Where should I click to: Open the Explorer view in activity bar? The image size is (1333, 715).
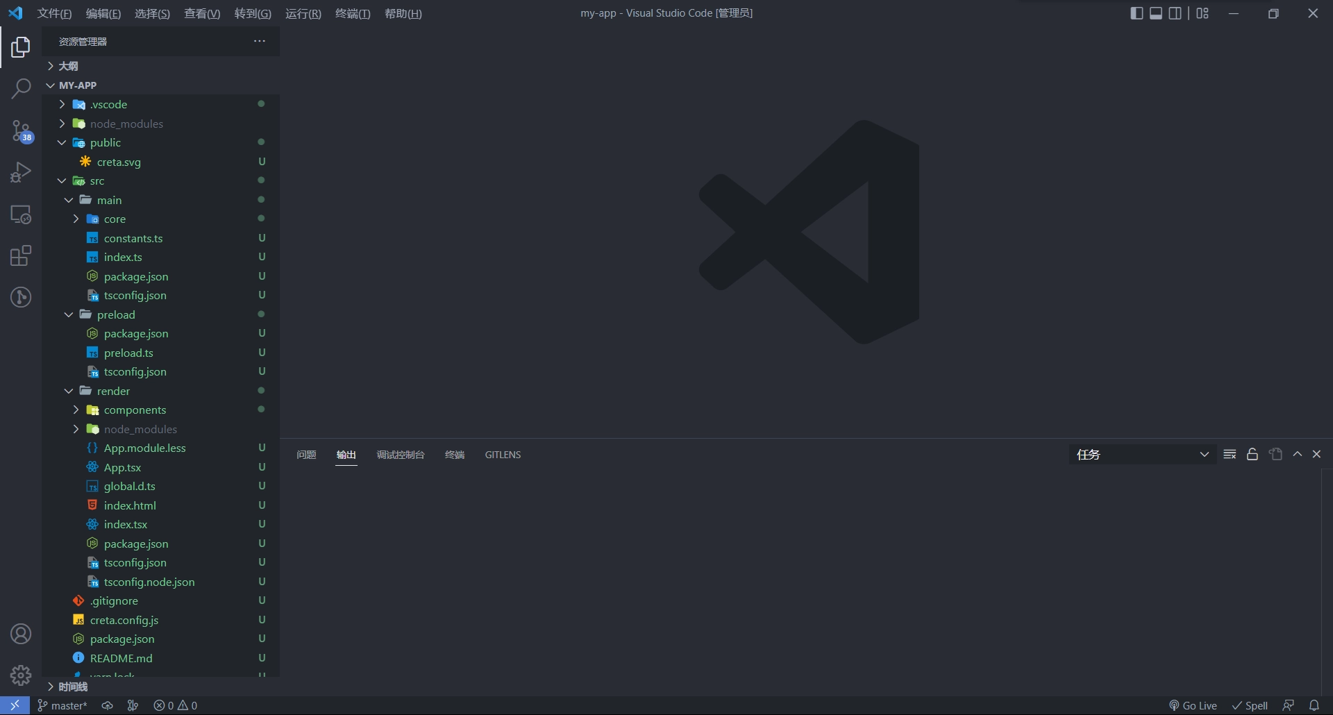21,47
